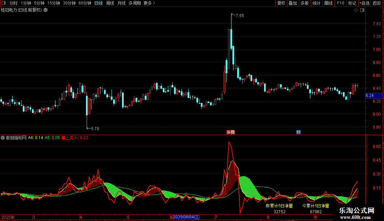Click the 5.78 low price label
384x221 pixels.
(95, 129)
